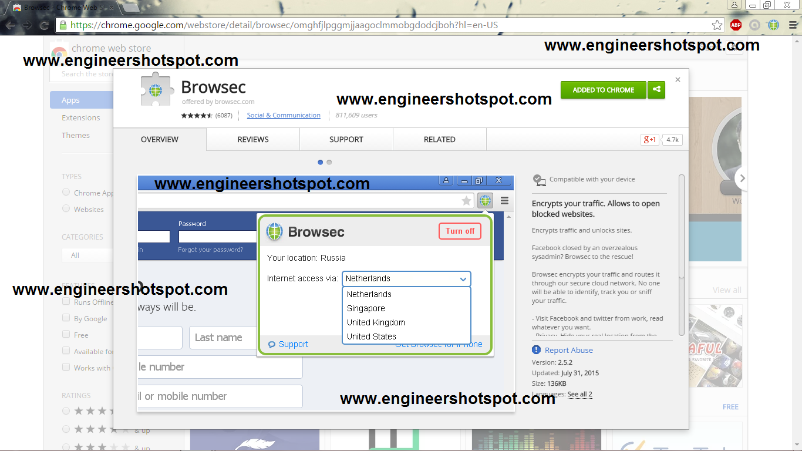Select the Websites type radio button
The width and height of the screenshot is (802, 451).
pos(66,208)
